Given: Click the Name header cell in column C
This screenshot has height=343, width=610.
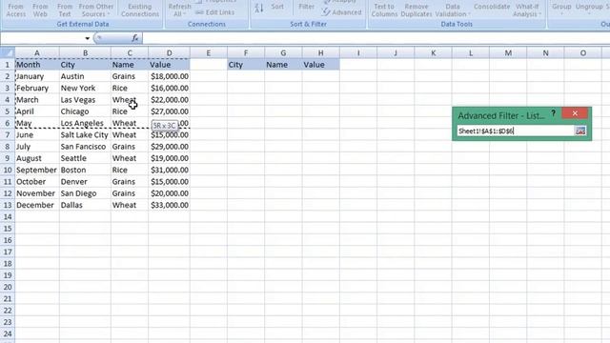Looking at the screenshot, I should click(130, 65).
